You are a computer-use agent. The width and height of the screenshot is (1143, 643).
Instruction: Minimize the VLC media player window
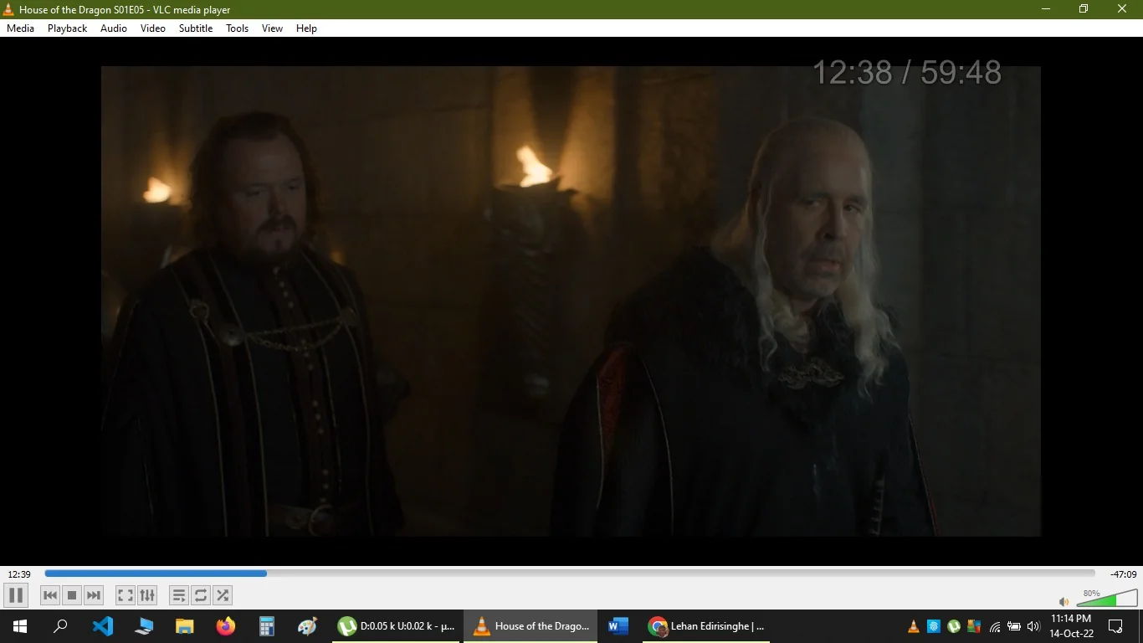pos(1046,9)
